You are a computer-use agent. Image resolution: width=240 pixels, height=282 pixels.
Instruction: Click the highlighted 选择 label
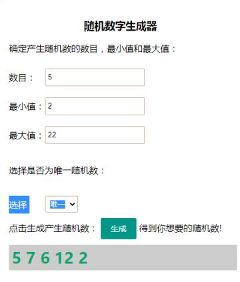(x=19, y=205)
